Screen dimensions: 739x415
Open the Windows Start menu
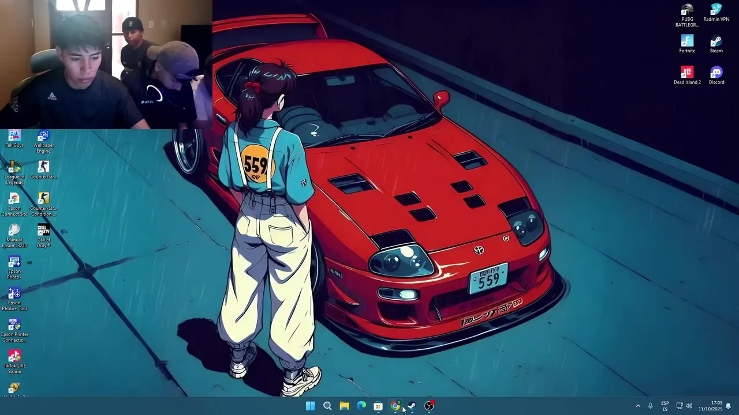(310, 406)
